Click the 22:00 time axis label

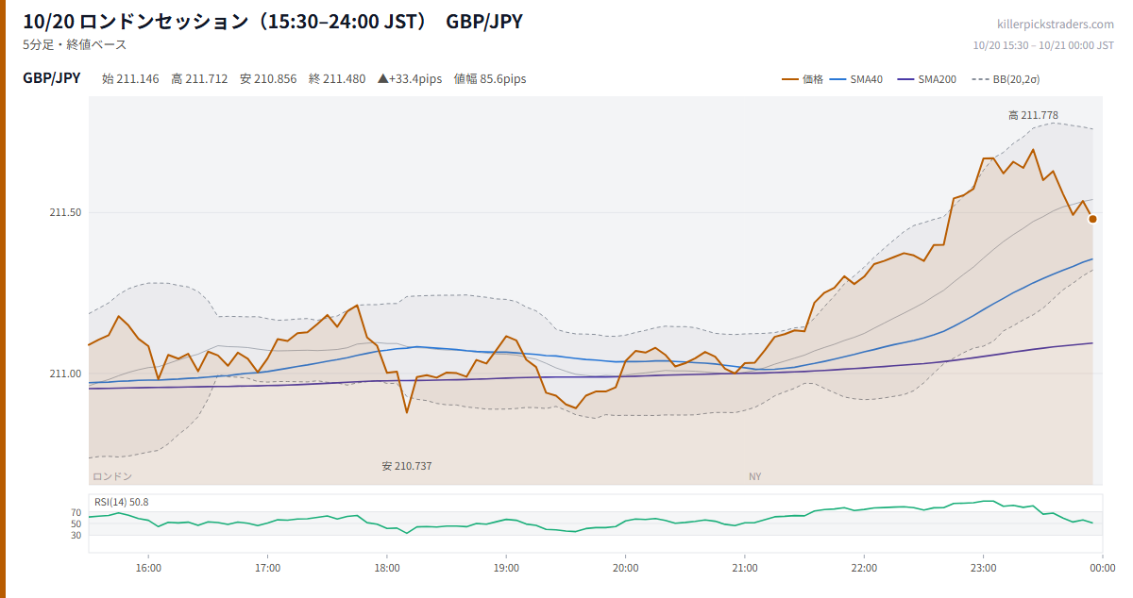[864, 568]
